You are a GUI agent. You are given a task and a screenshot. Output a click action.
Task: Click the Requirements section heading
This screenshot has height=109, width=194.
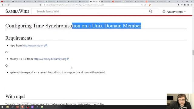(x=19, y=38)
